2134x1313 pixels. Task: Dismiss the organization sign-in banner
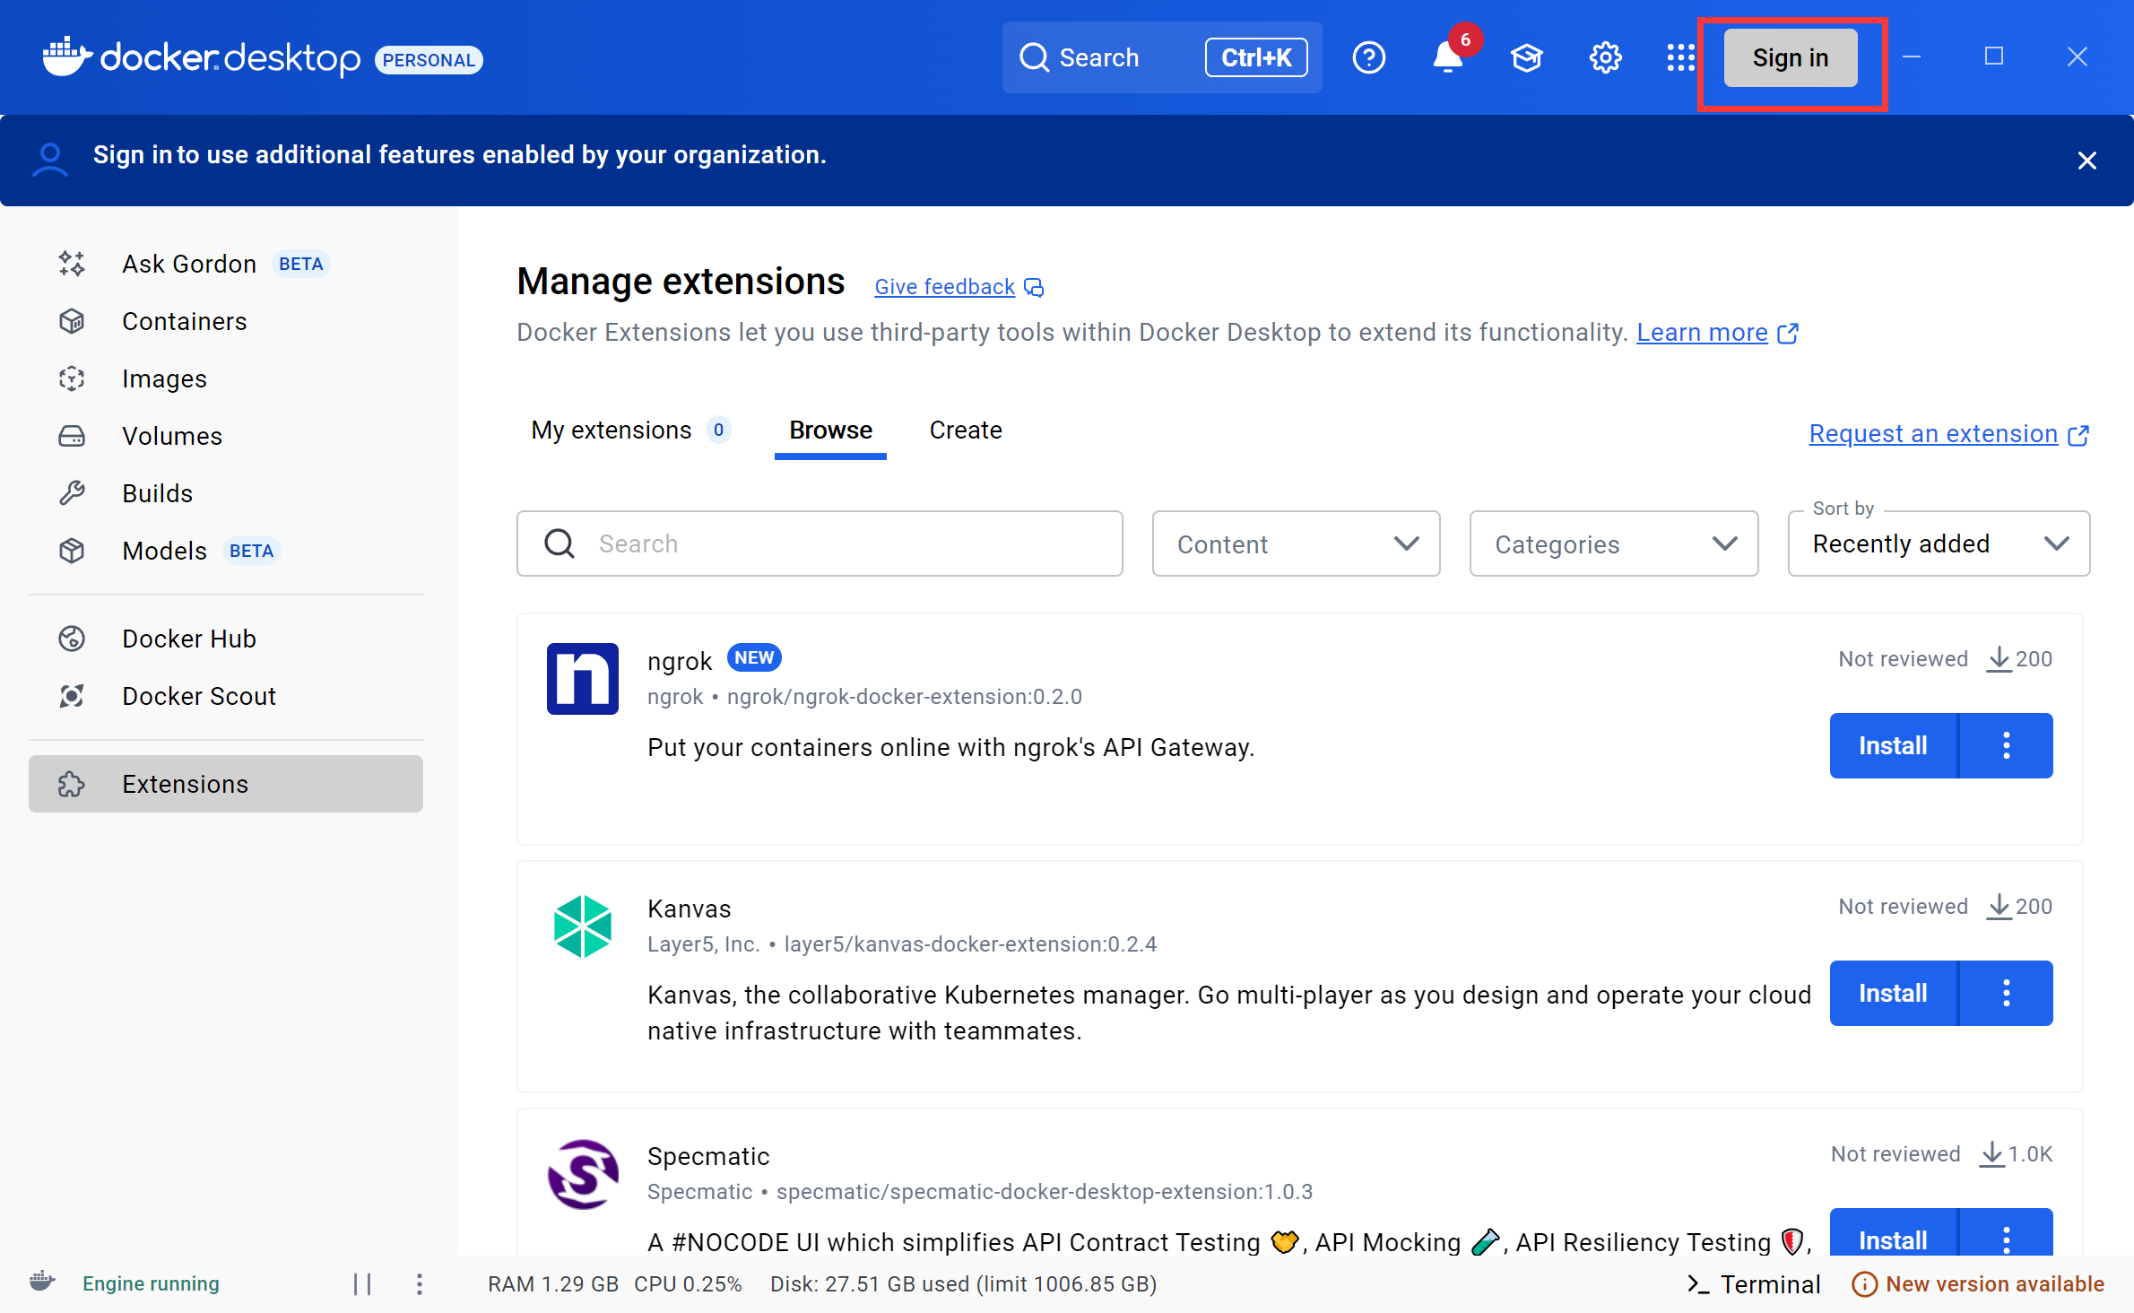[2086, 161]
